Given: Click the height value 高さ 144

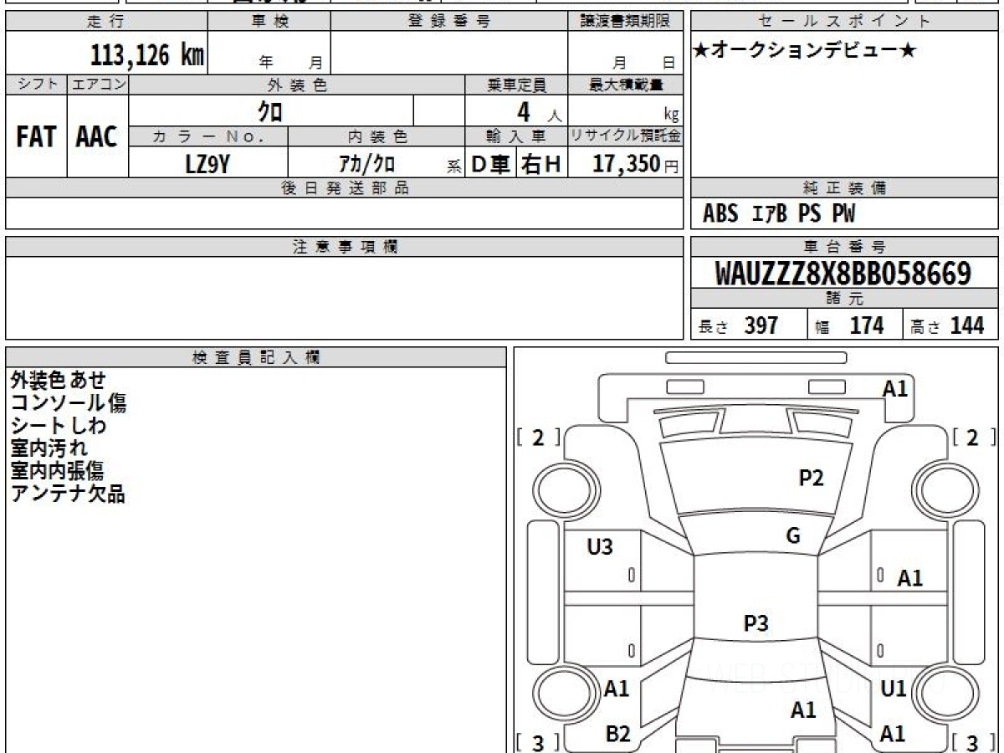Looking at the screenshot, I should pyautogui.click(x=947, y=326).
